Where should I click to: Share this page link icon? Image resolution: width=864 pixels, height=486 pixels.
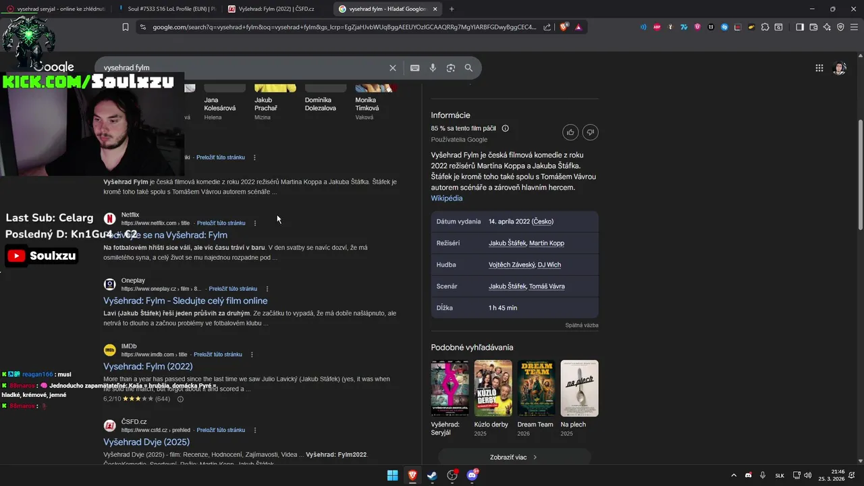click(547, 27)
